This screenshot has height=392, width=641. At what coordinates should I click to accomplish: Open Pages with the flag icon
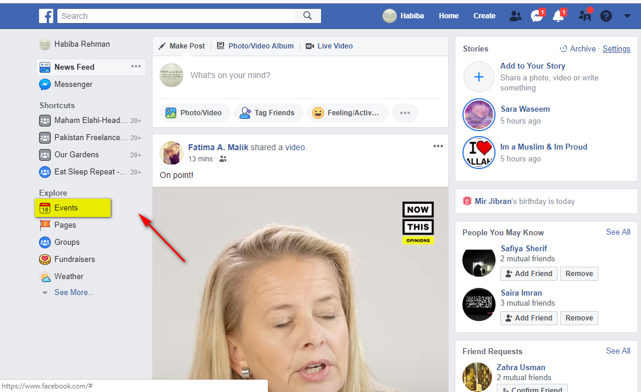click(x=57, y=225)
